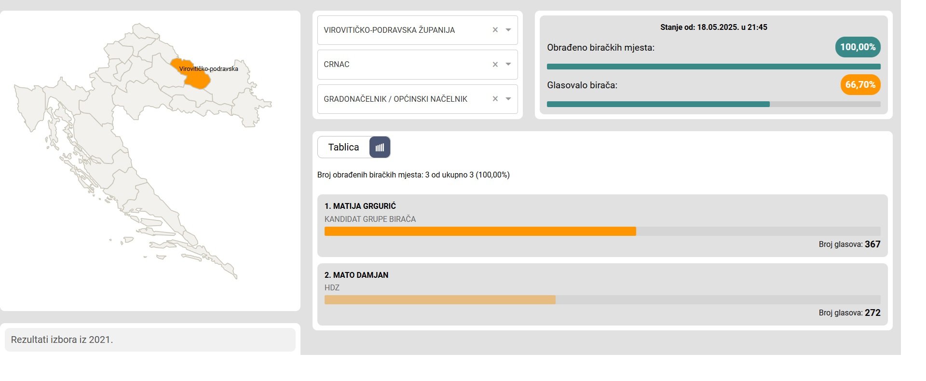Open Matija Grgurić candidate result card

tap(602, 225)
